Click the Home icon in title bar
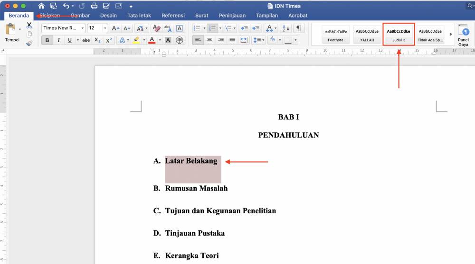 (41, 6)
